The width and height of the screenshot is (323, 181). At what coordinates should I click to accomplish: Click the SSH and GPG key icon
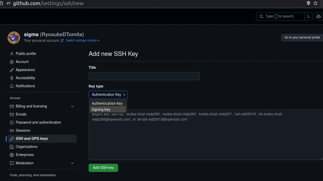coord(12,139)
